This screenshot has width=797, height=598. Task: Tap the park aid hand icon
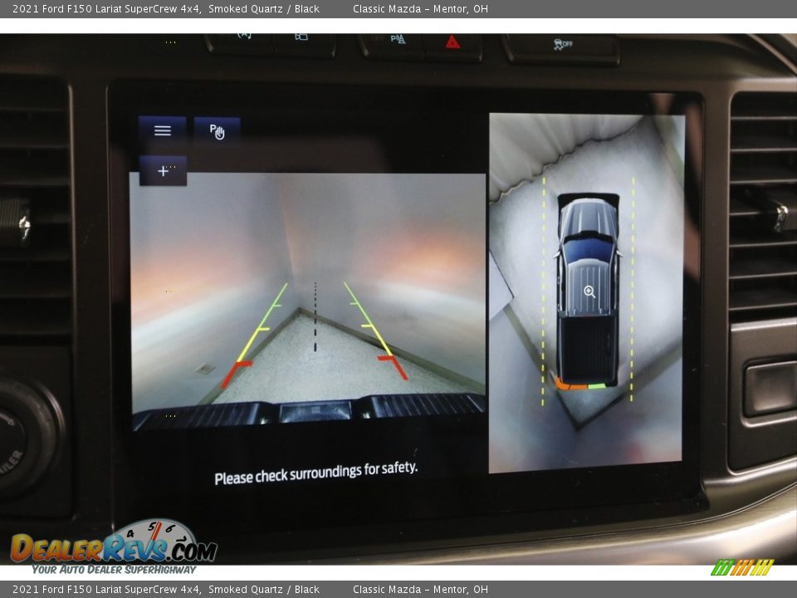[x=217, y=131]
